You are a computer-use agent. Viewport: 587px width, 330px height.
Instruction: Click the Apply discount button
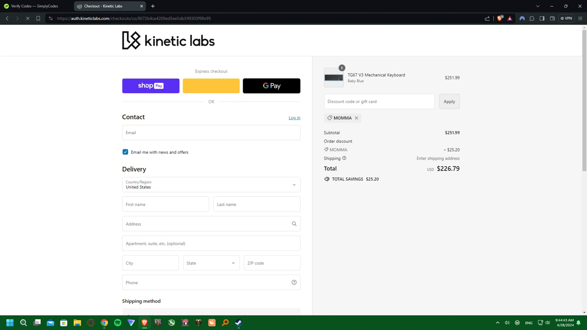pos(449,101)
